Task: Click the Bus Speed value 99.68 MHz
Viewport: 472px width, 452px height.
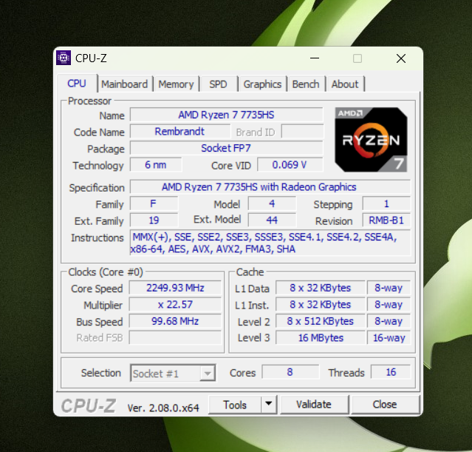Action: 175,321
